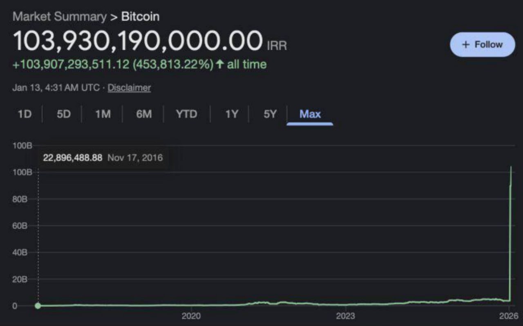
Task: Choose the 6M range tab
Action: (x=144, y=114)
